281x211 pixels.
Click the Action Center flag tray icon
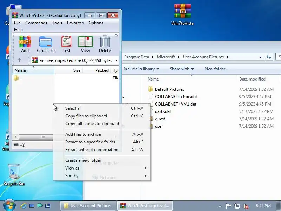228,206
